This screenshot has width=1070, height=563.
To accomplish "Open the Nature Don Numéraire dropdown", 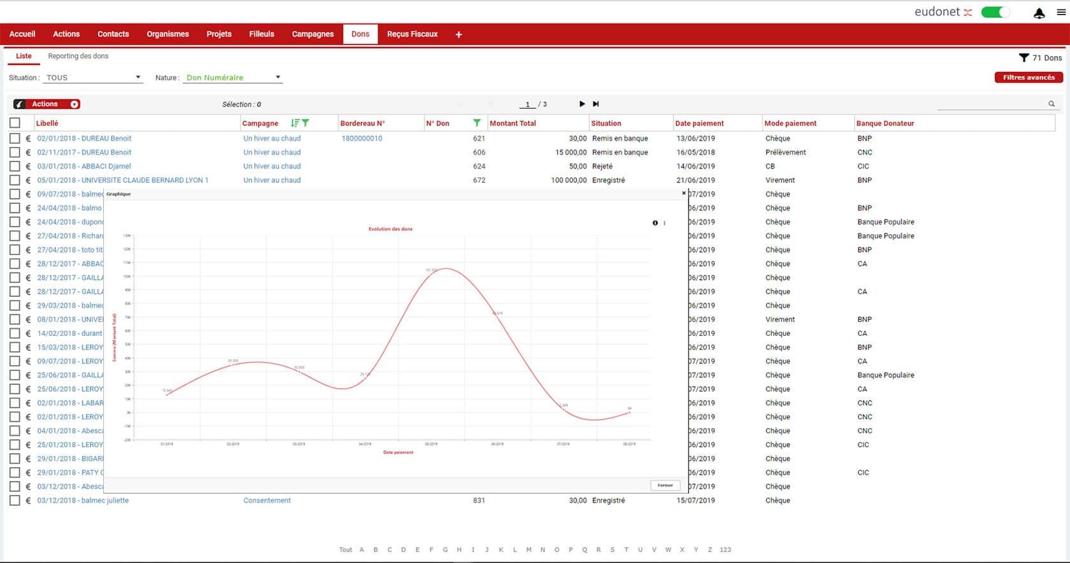I will pos(233,78).
